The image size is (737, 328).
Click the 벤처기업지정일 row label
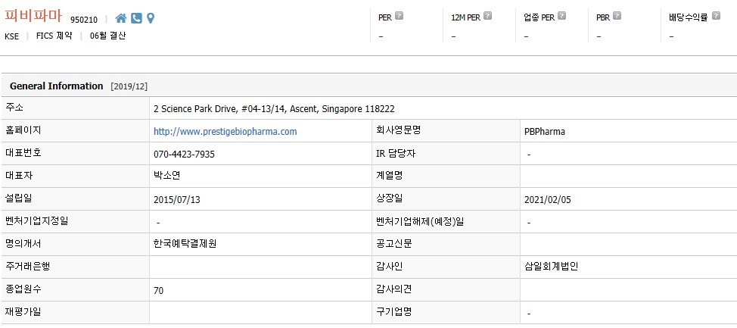click(36, 221)
